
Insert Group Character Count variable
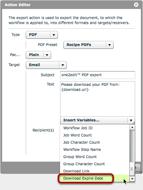[84, 164]
